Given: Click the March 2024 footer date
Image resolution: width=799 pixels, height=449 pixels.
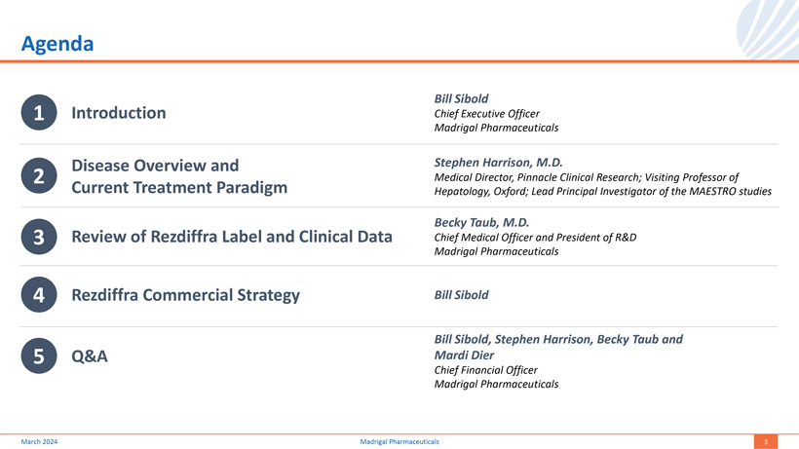Looking at the screenshot, I should (x=39, y=442).
